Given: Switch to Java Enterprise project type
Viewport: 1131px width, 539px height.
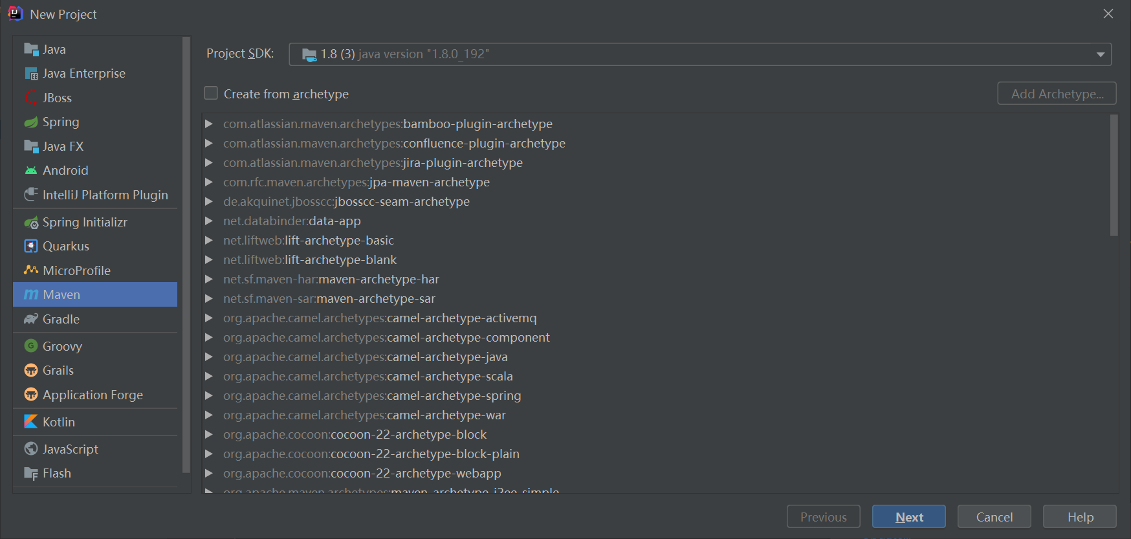Looking at the screenshot, I should [95, 74].
